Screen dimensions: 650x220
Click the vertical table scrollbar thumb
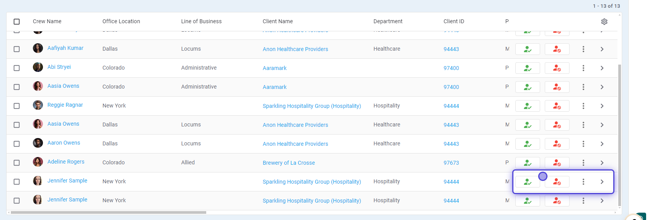(619, 135)
